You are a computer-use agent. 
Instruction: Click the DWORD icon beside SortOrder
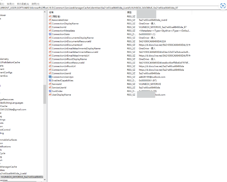50,91
